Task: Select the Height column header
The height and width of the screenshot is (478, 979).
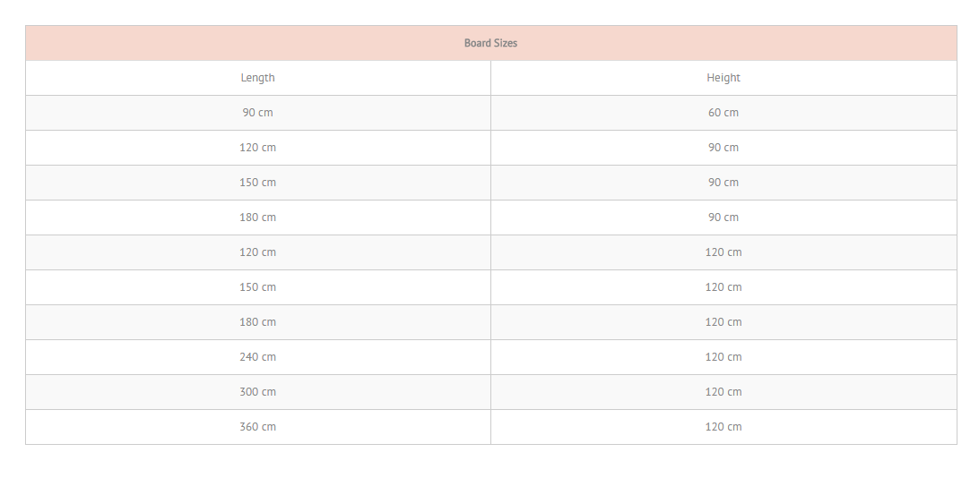Action: click(x=723, y=78)
